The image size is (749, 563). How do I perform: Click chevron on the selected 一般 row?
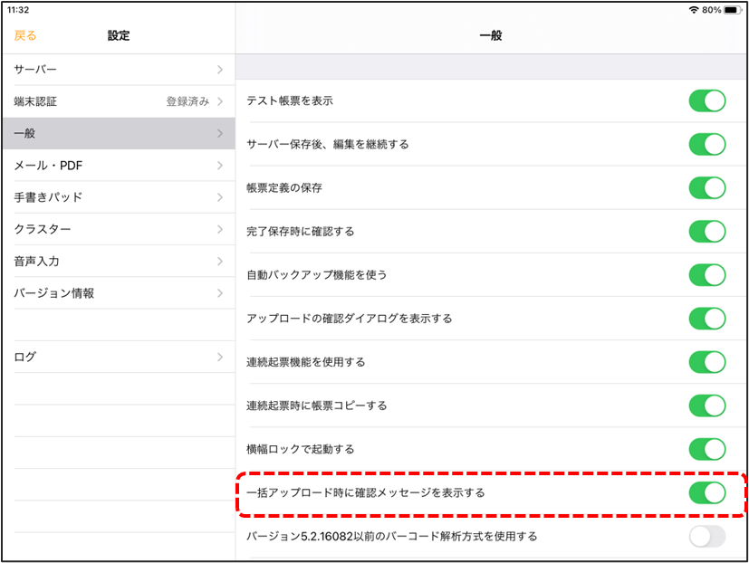[x=220, y=134]
